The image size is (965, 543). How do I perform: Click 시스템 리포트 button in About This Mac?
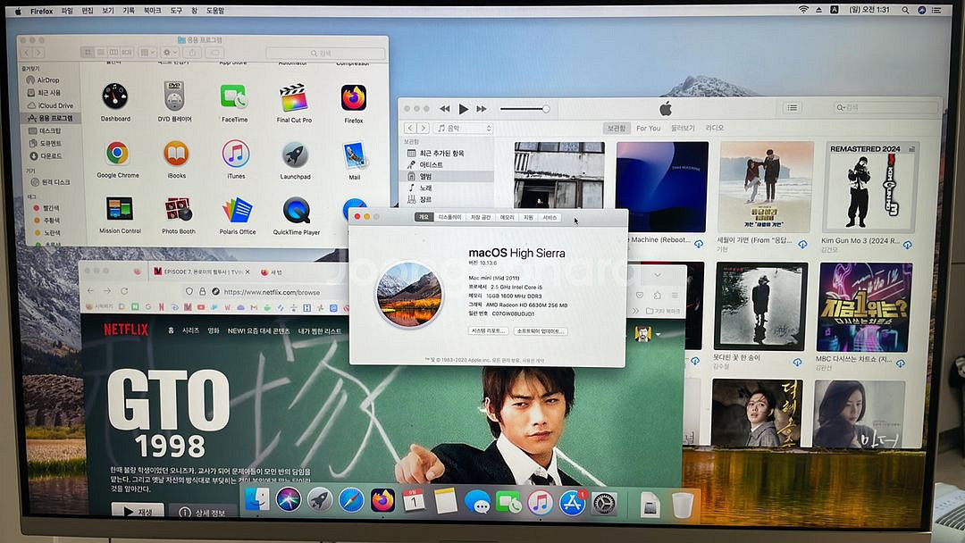coord(488,330)
